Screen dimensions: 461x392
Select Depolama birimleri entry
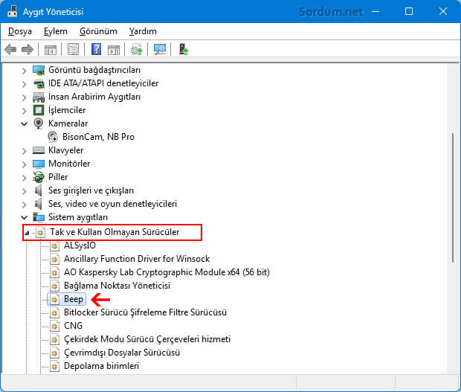101,366
